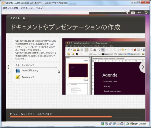Image resolution: width=151 pixels, height=128 pixels.
Task: Open the デバイス(D) menu
Action: [x=27, y=8]
